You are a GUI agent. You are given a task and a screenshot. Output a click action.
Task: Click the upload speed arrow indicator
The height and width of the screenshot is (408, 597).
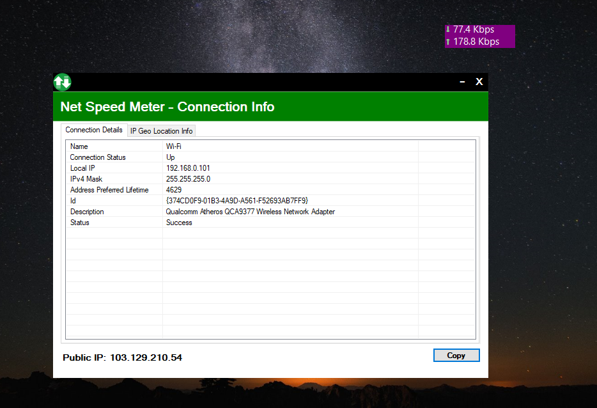(x=448, y=42)
